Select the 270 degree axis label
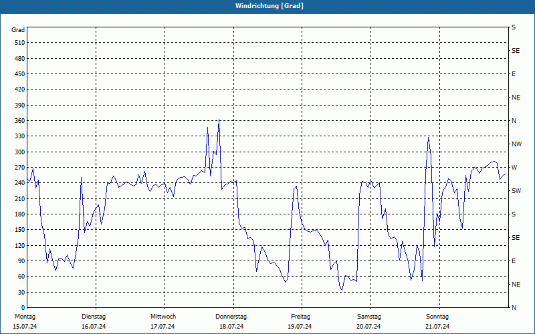Viewport: 535px width, 334px height. pos(20,168)
